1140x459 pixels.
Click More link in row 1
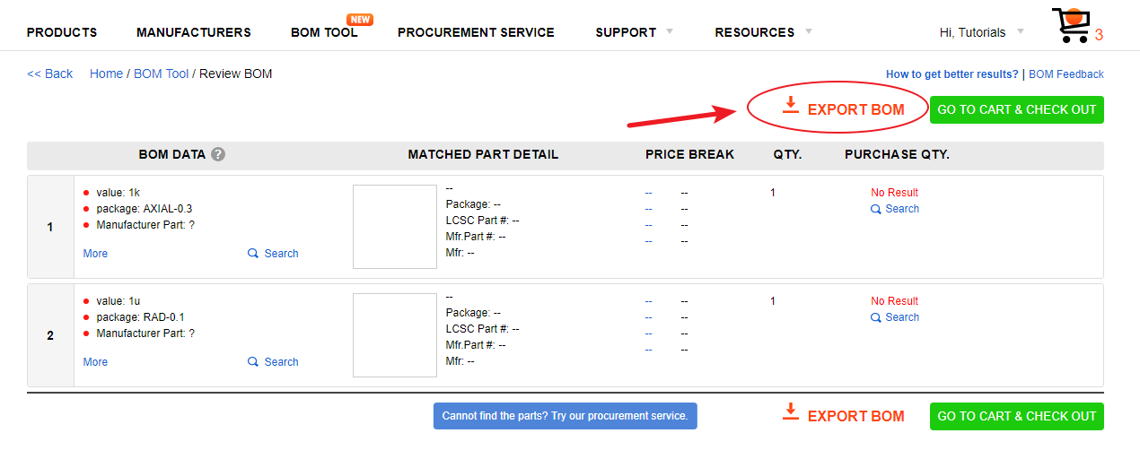click(x=95, y=254)
